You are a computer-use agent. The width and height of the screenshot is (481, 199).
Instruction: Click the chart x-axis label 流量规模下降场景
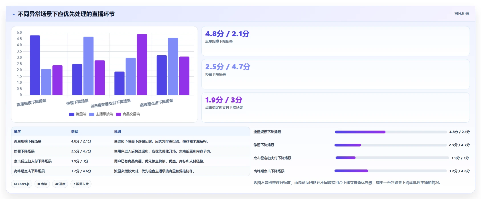(x=31, y=103)
